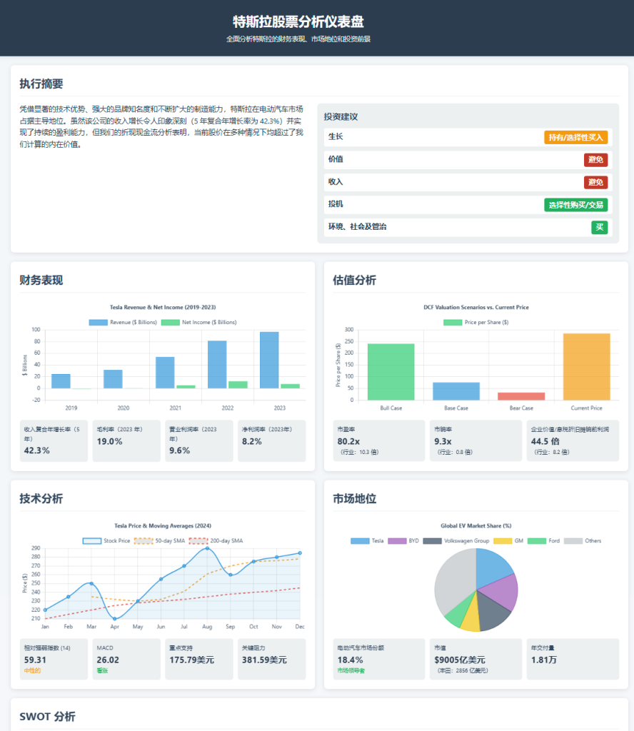Select the 2019 revenue bar
Viewport: 634px width, 731px height.
61,381
